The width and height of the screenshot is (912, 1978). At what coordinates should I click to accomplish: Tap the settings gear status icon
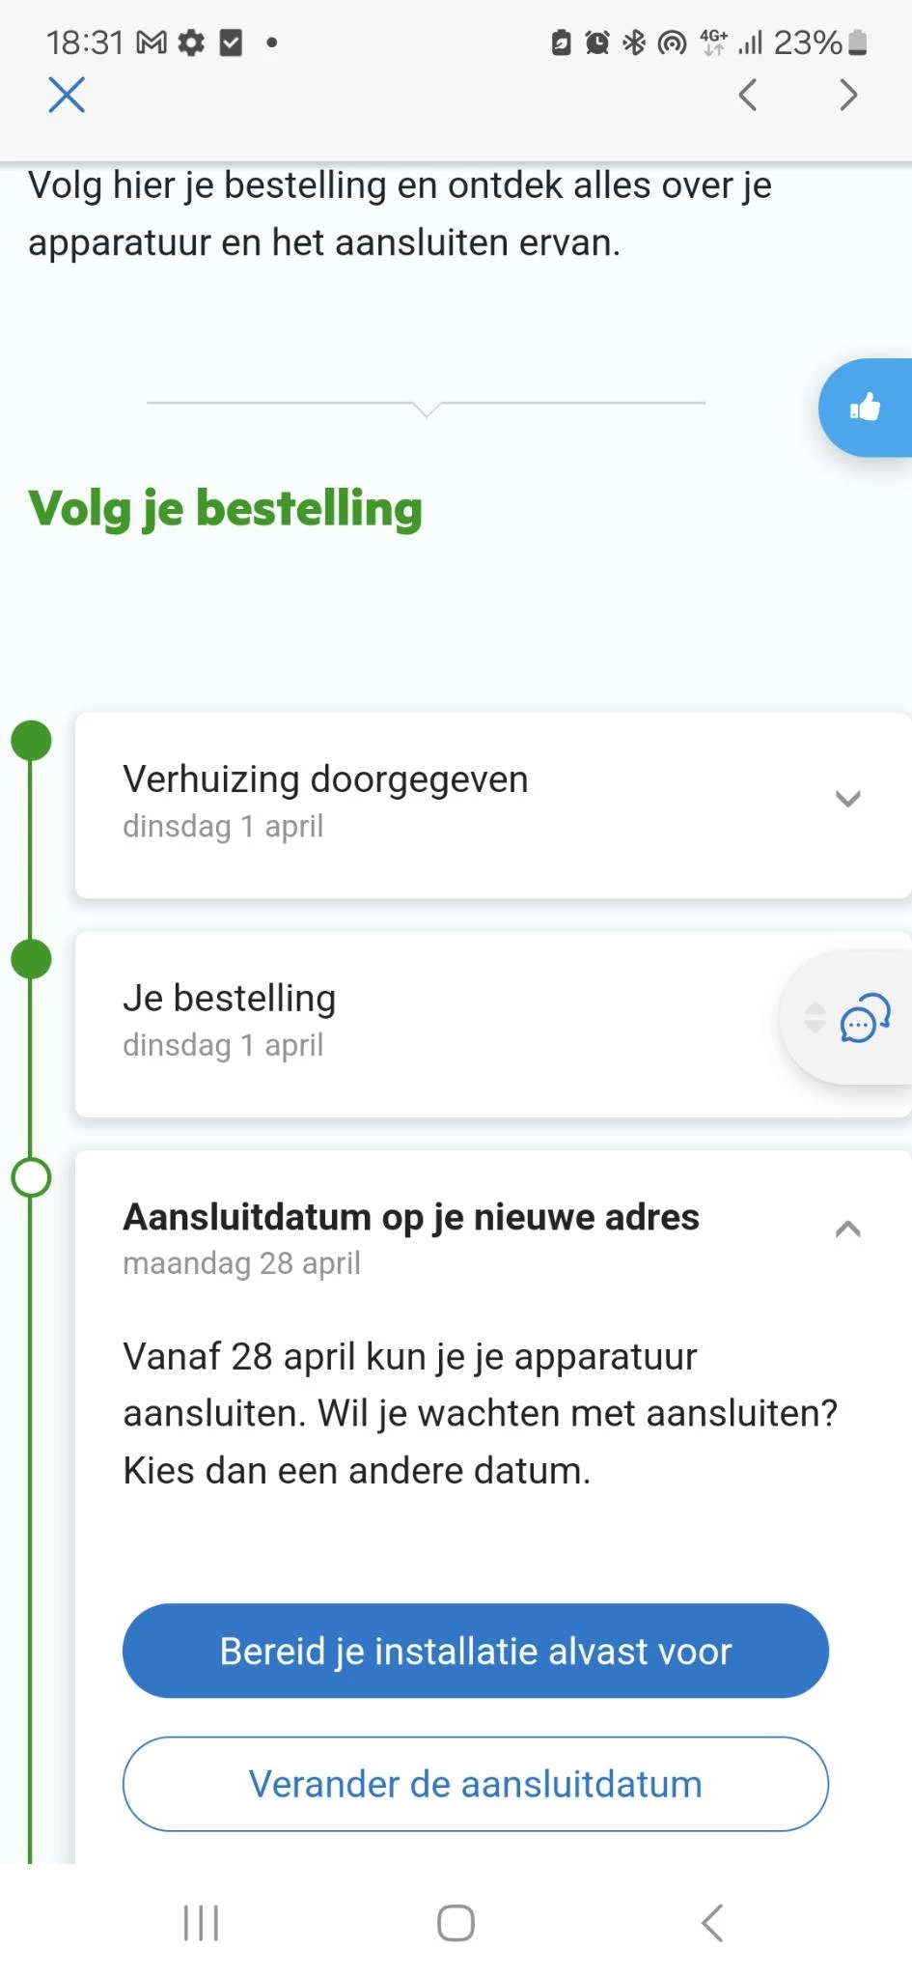click(x=191, y=42)
